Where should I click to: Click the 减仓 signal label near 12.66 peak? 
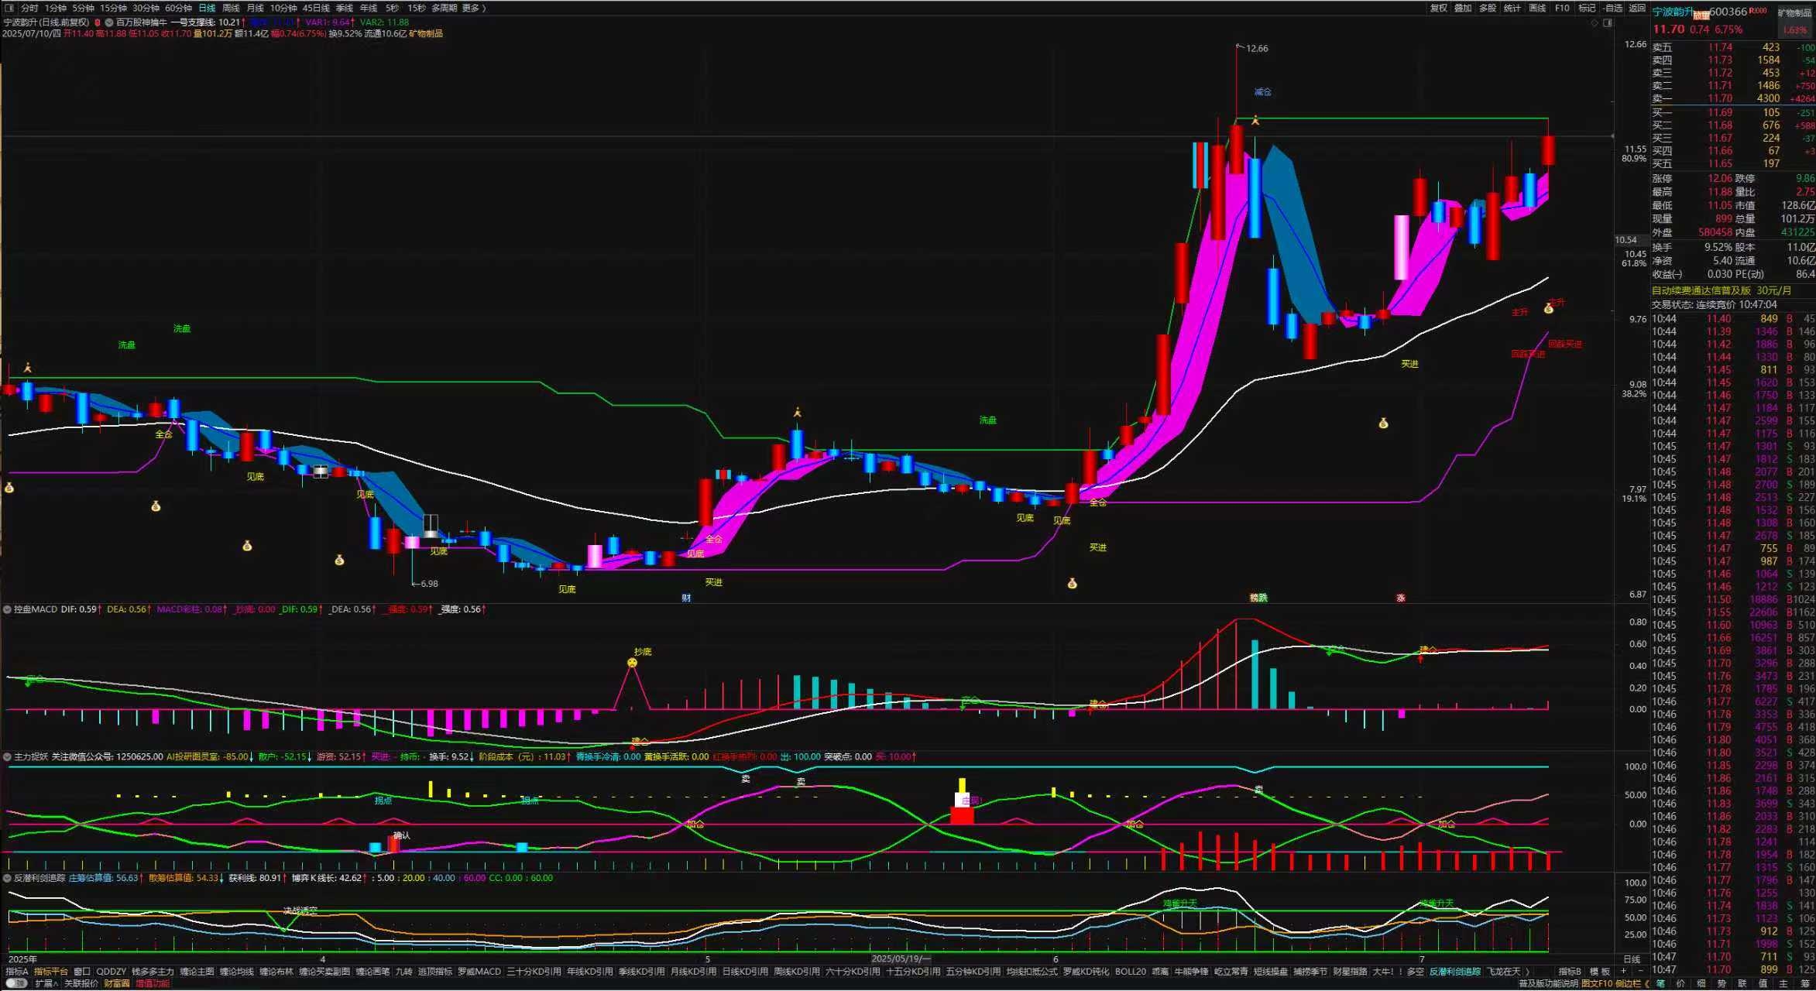tap(1262, 91)
